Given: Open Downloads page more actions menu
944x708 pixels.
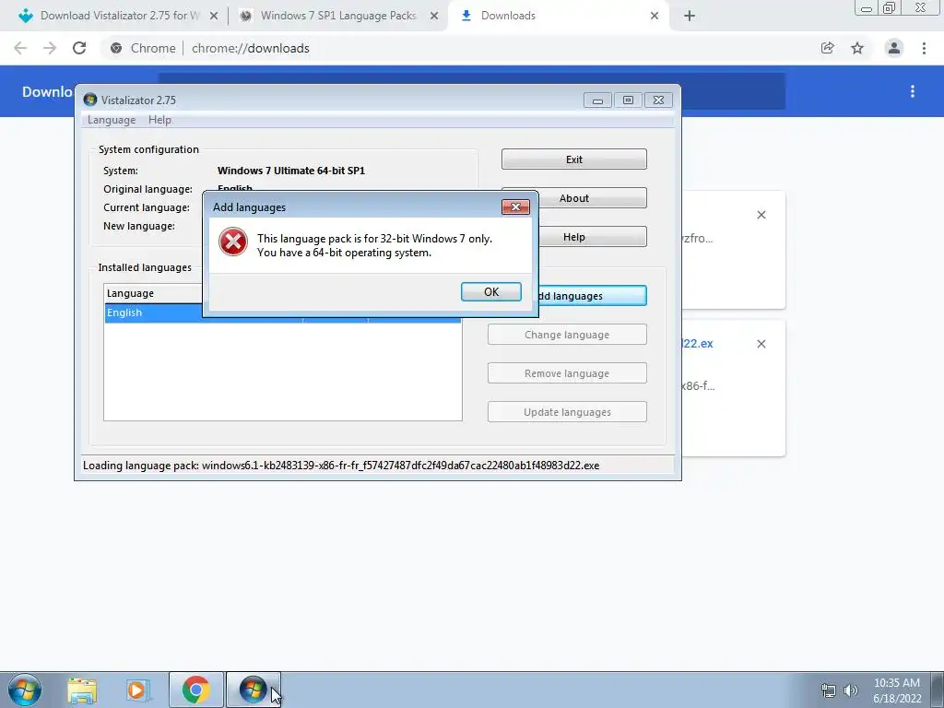Looking at the screenshot, I should point(913,91).
